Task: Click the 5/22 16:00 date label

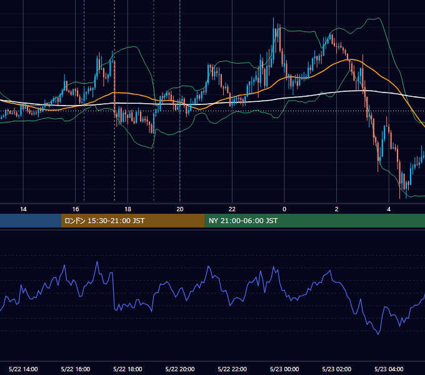Action: [76, 369]
